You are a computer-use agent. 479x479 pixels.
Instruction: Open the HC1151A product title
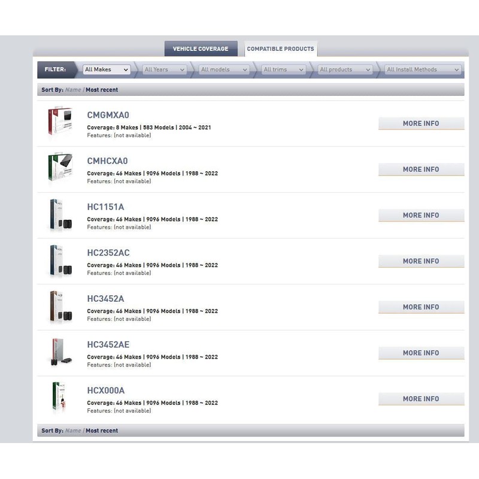pos(106,207)
